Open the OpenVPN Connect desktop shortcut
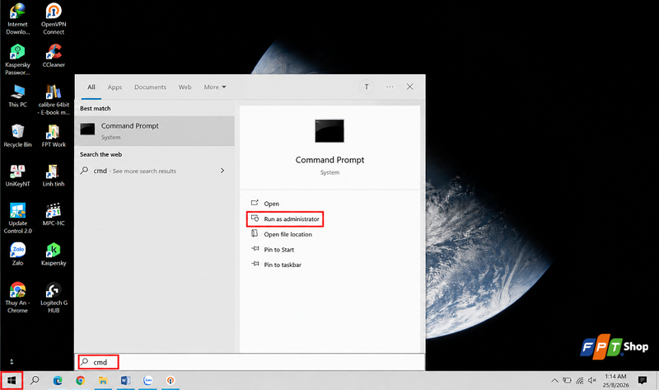This screenshot has width=659, height=390. [54, 19]
